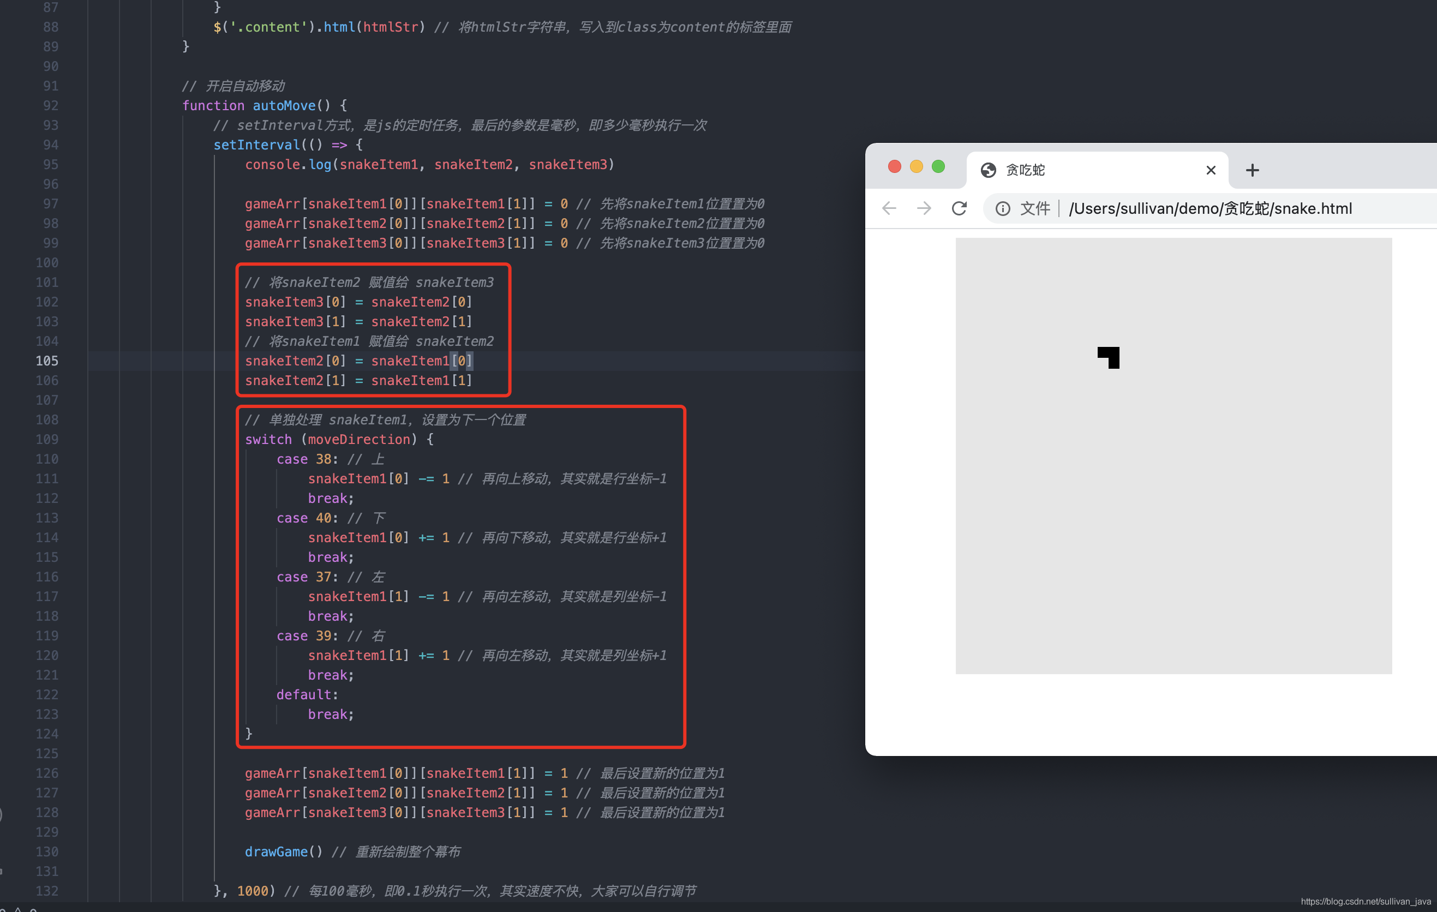
Task: Click line 126 setting snakeItem1 position to 1
Action: 484,773
